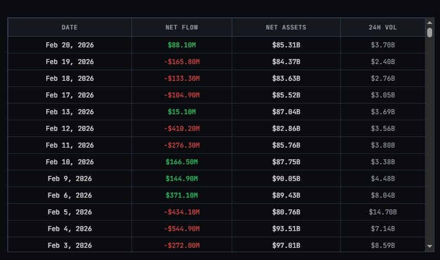The width and height of the screenshot is (440, 260).
Task: Sort by the DATE column header
Action: point(70,27)
